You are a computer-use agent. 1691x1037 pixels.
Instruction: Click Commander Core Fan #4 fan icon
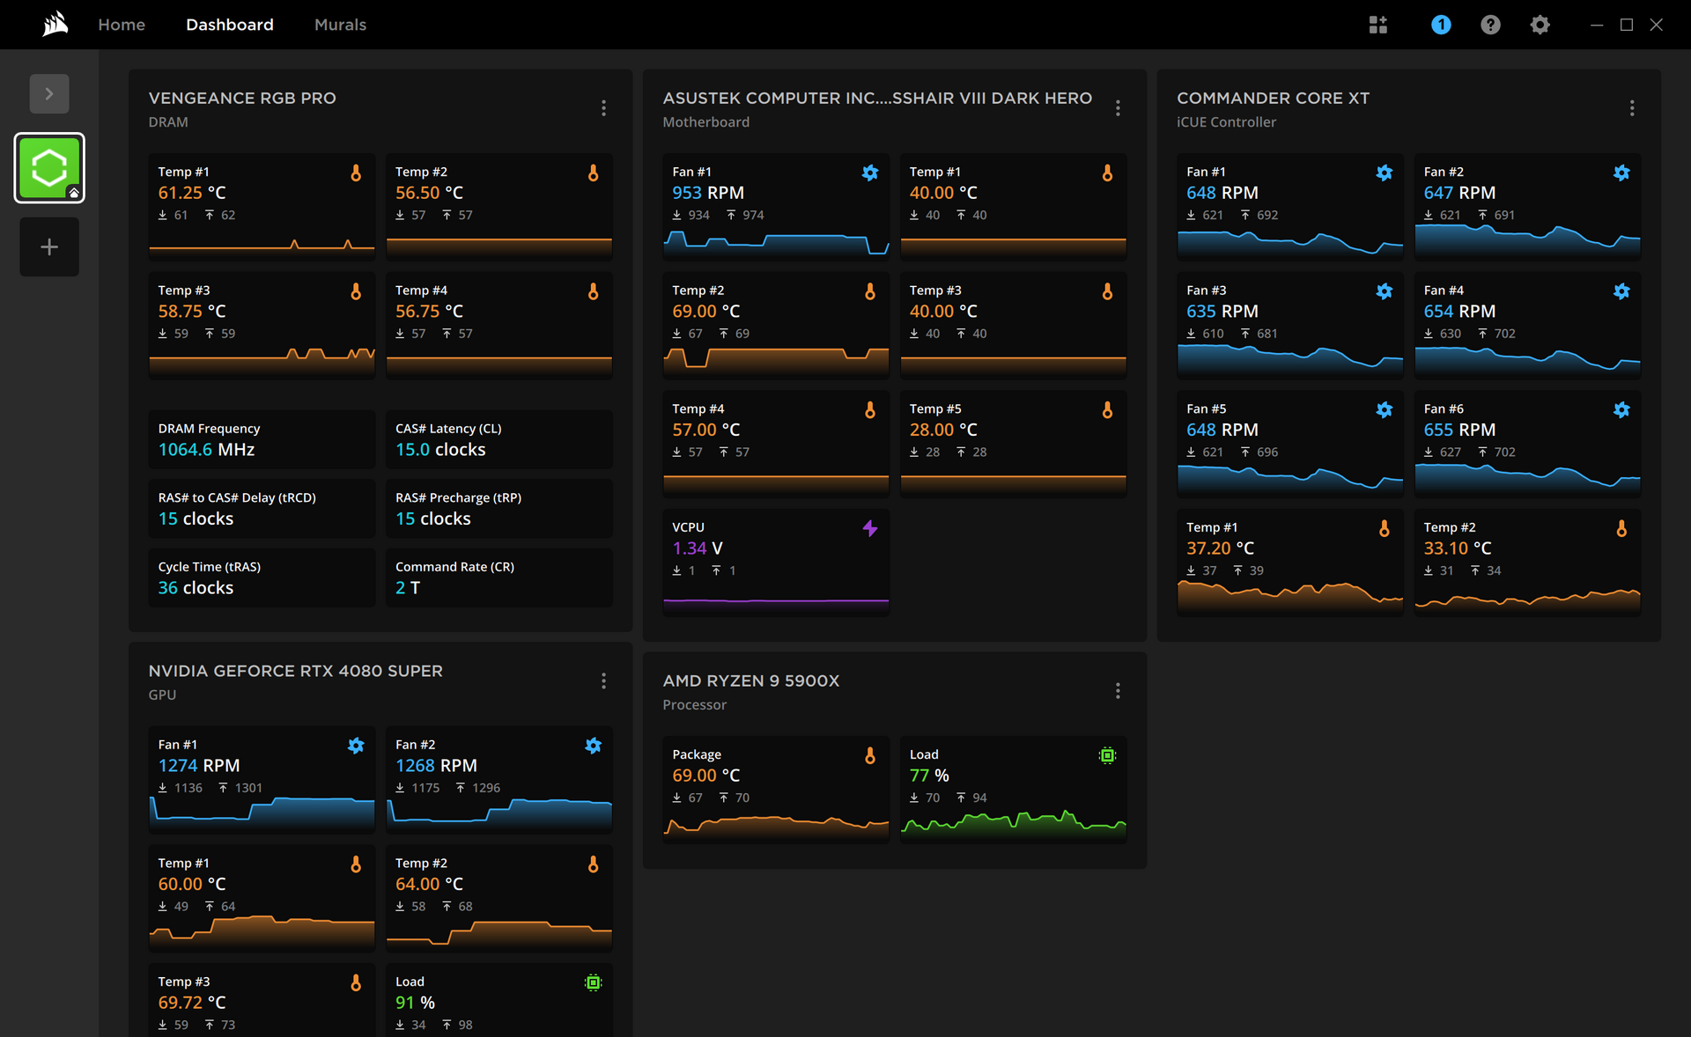tap(1621, 291)
